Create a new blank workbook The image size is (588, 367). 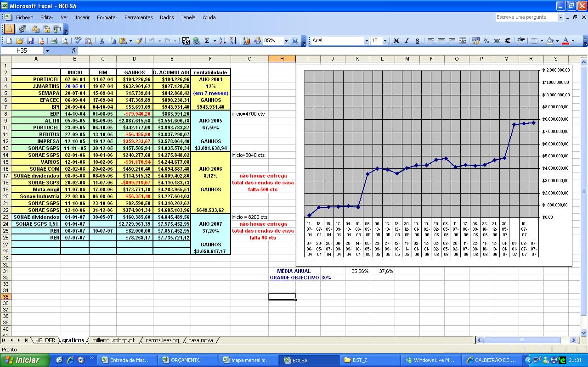click(9, 41)
